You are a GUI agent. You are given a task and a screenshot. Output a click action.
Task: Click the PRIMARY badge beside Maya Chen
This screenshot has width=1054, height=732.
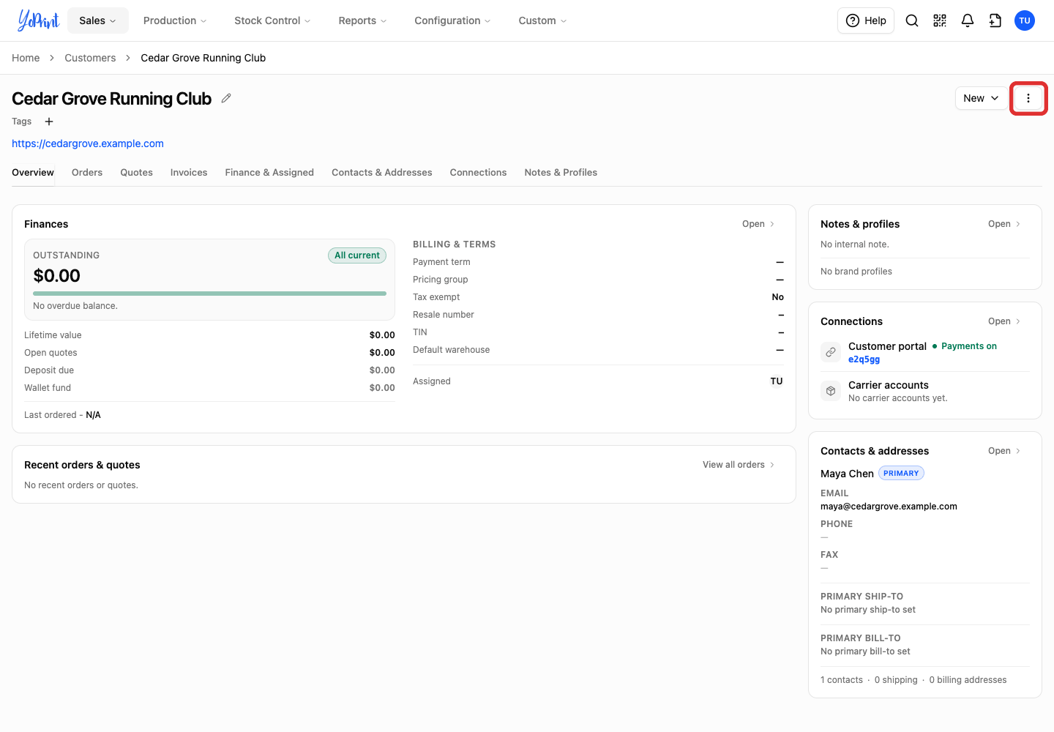(x=901, y=474)
